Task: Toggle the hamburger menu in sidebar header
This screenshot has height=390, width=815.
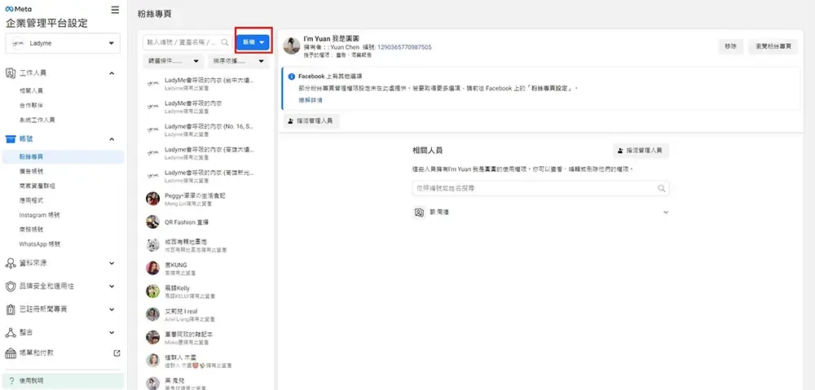Action: (x=115, y=10)
